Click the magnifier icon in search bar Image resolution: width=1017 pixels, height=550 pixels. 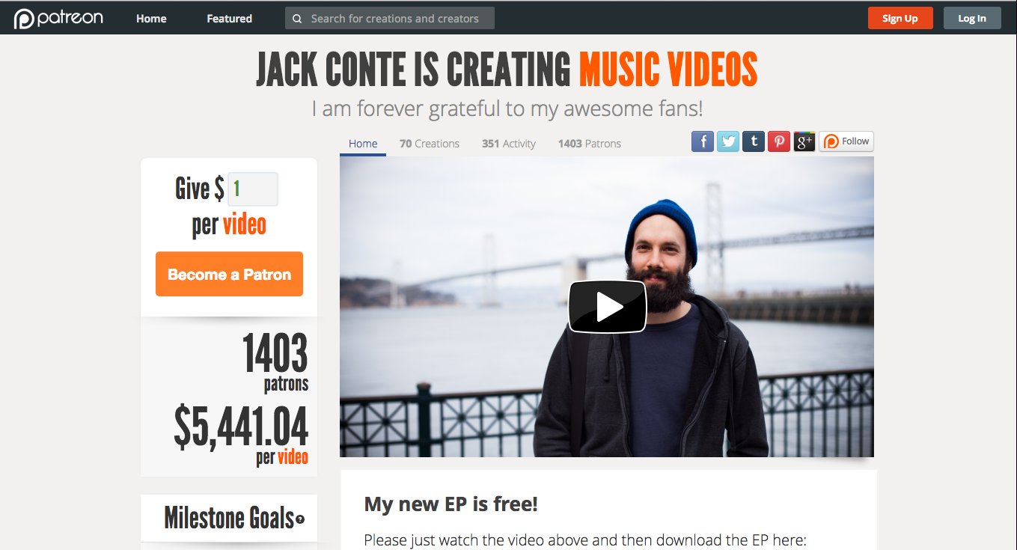(x=297, y=19)
